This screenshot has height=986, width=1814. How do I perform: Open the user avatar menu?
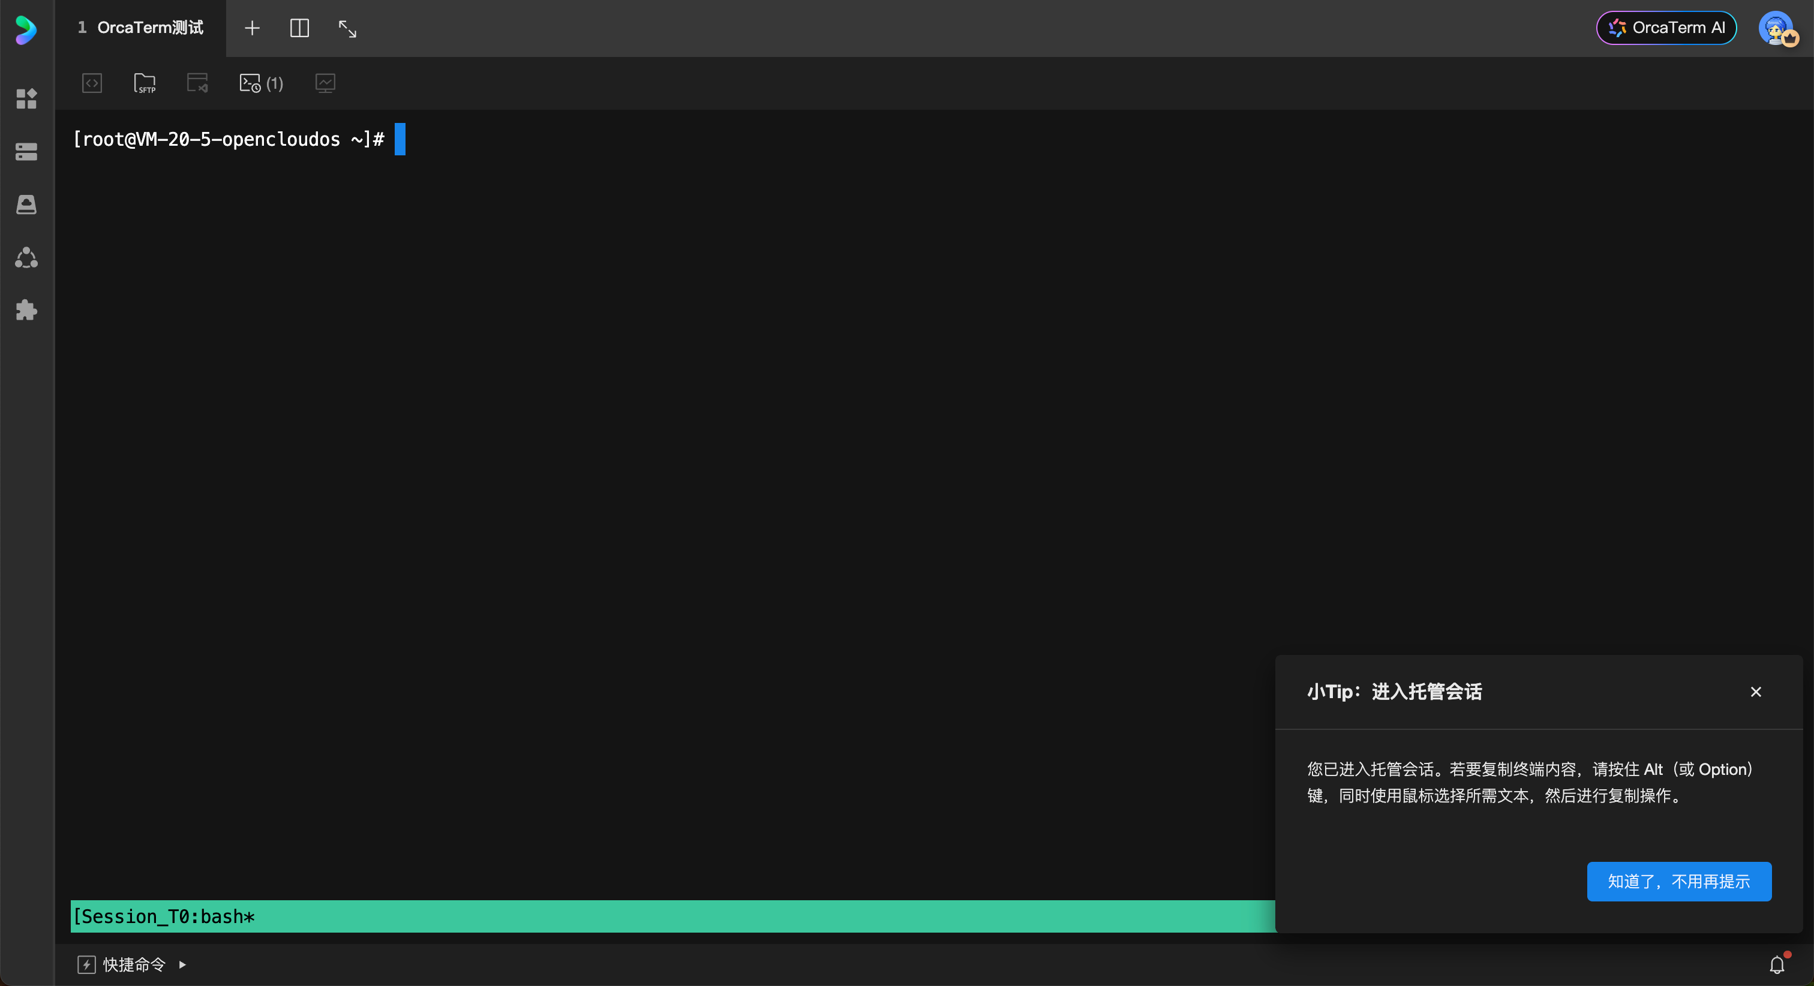1776,28
